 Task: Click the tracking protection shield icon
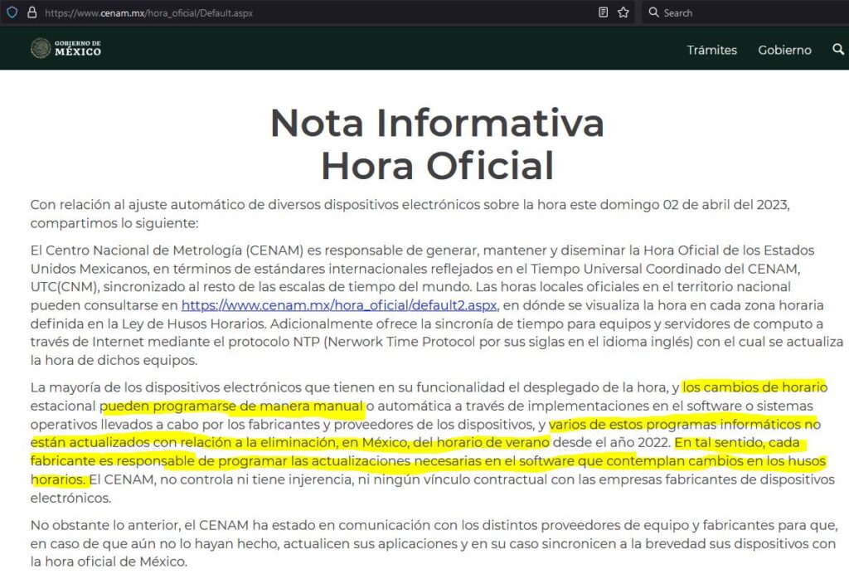pos(12,12)
